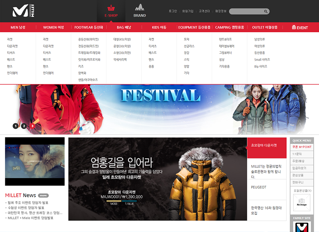Select the 한국명산 16좌 원정대 모집 tab
Image resolution: width=319 pixels, height=232 pixels.
tap(267, 210)
